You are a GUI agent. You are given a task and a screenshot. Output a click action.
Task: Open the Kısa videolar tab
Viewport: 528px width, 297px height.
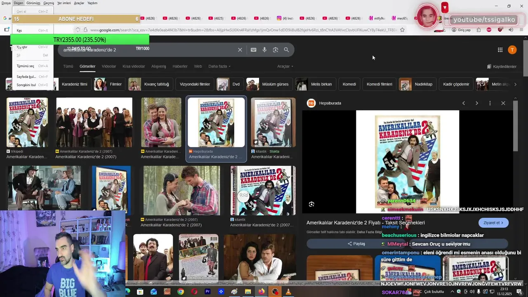[x=134, y=66]
